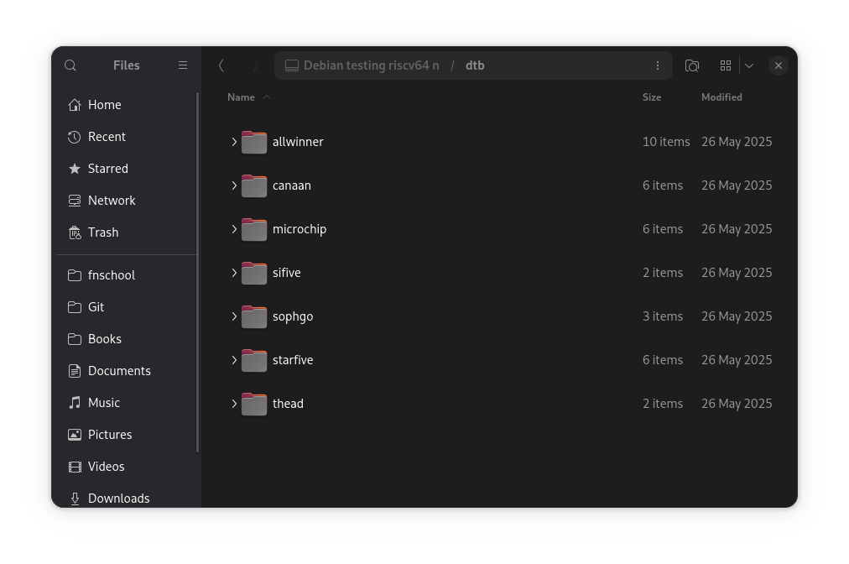Open Documents in the sidebar

click(x=126, y=371)
